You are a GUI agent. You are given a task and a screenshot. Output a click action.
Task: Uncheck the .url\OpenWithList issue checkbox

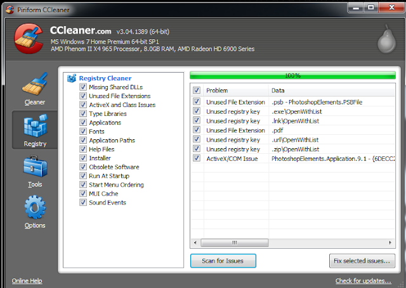[197, 139]
